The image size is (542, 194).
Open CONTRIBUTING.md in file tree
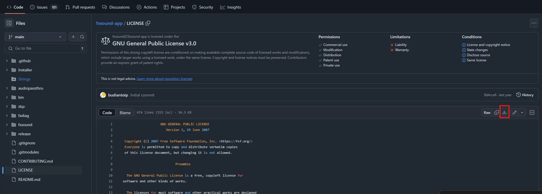(x=35, y=161)
